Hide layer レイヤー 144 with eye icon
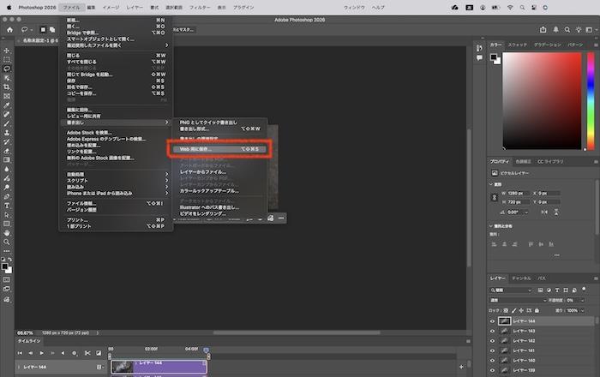The image size is (600, 377). [492, 321]
